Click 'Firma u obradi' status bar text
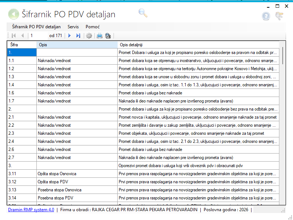 129,210
